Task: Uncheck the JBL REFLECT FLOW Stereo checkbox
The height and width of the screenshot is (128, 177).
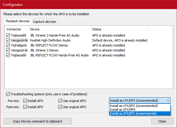Action: [8, 45]
